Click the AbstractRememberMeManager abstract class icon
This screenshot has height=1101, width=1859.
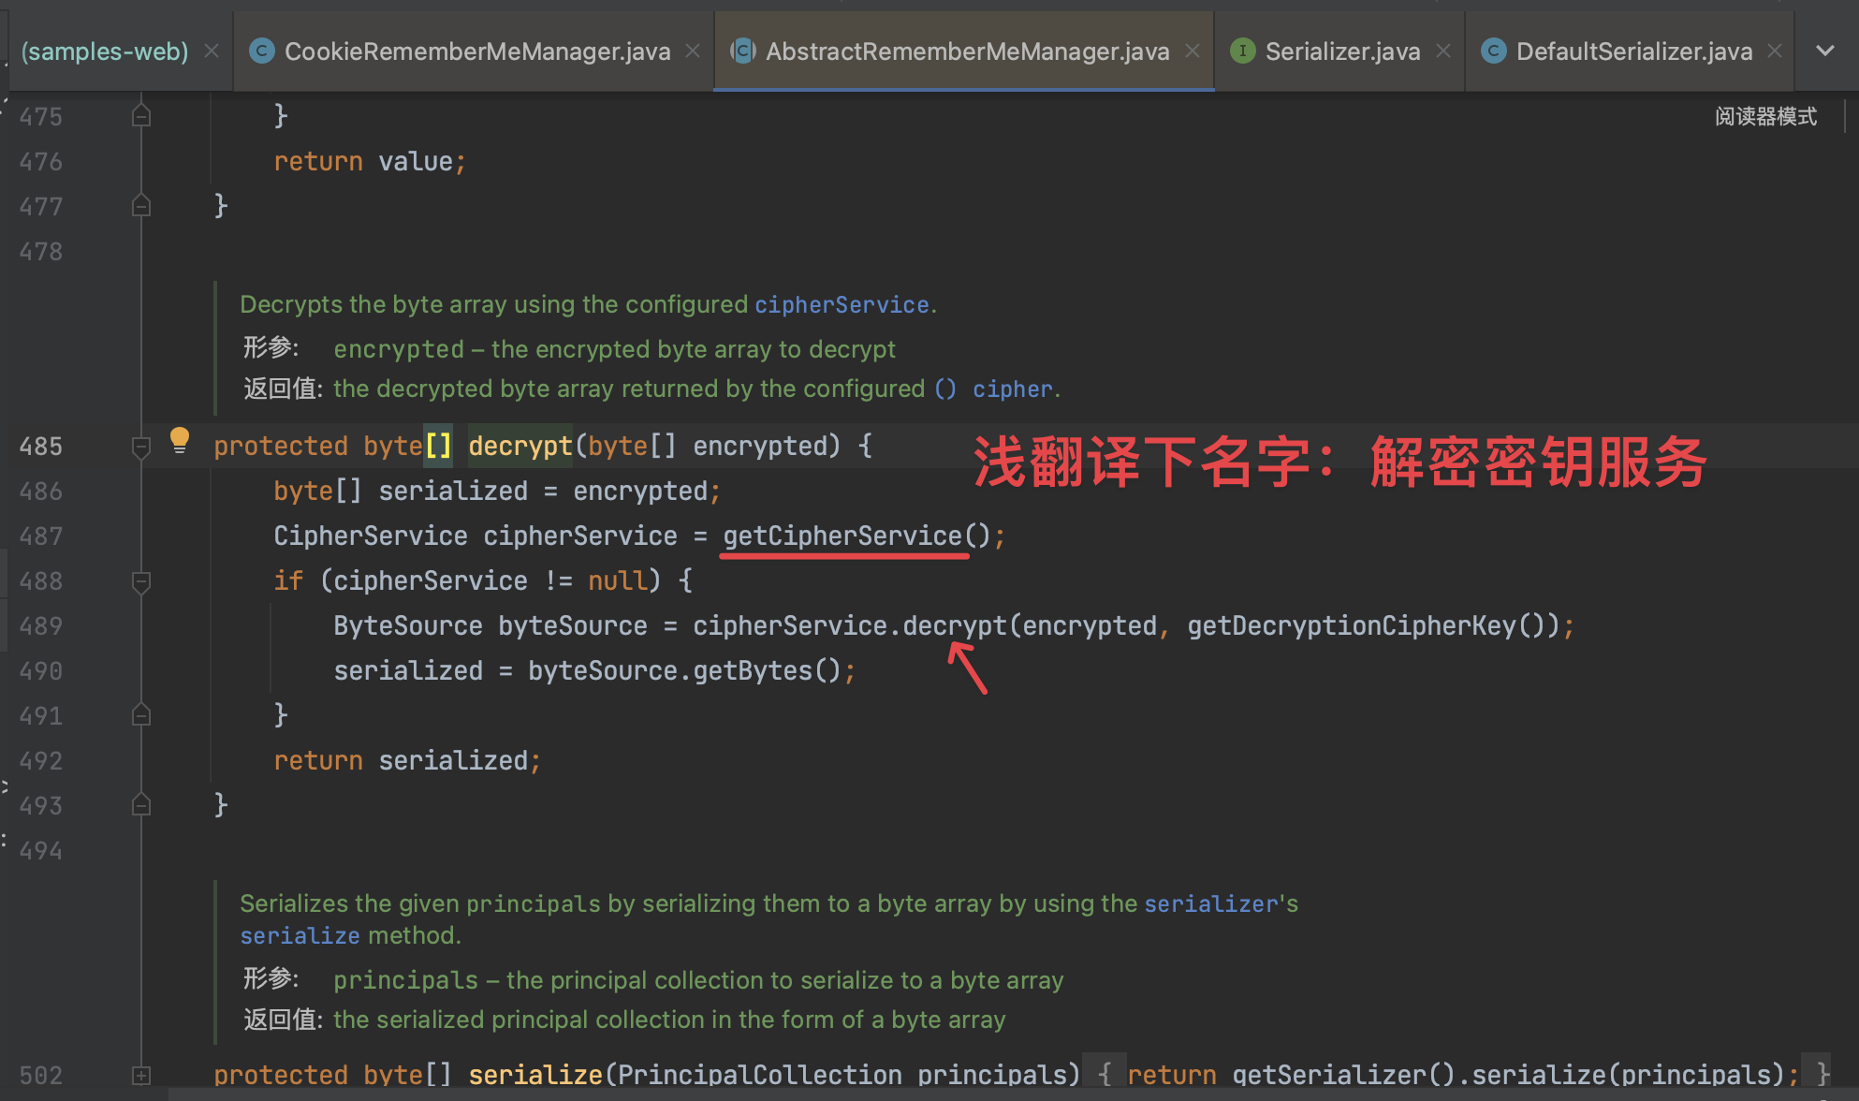tap(743, 51)
